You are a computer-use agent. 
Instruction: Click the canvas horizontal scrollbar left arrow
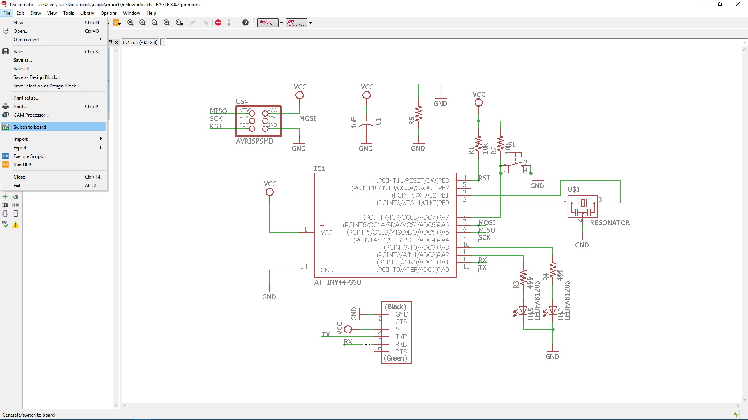click(125, 406)
